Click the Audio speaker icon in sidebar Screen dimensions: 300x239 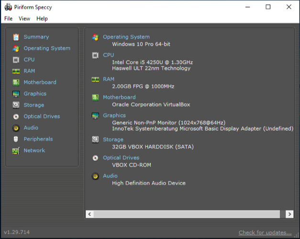(16, 128)
